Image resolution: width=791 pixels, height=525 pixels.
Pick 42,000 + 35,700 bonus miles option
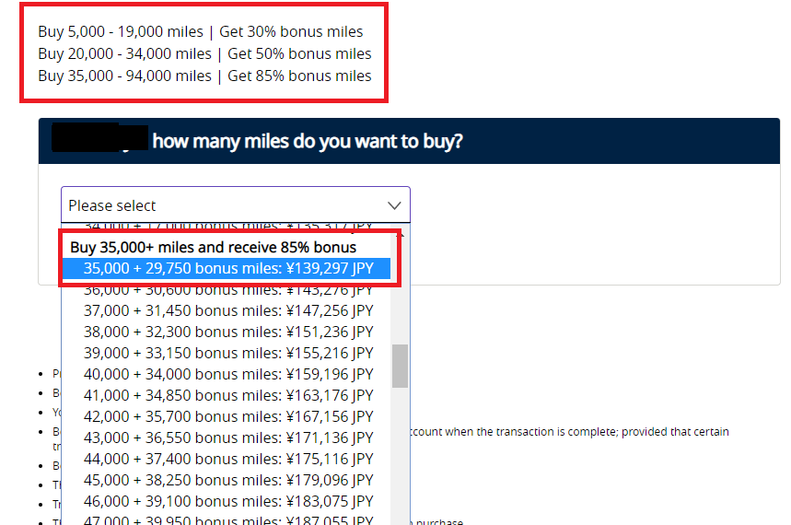tap(227, 416)
